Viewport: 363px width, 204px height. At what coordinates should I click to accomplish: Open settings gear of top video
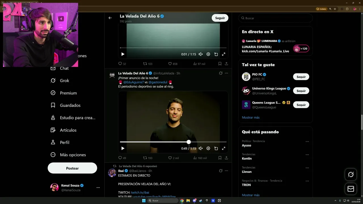coord(208,54)
